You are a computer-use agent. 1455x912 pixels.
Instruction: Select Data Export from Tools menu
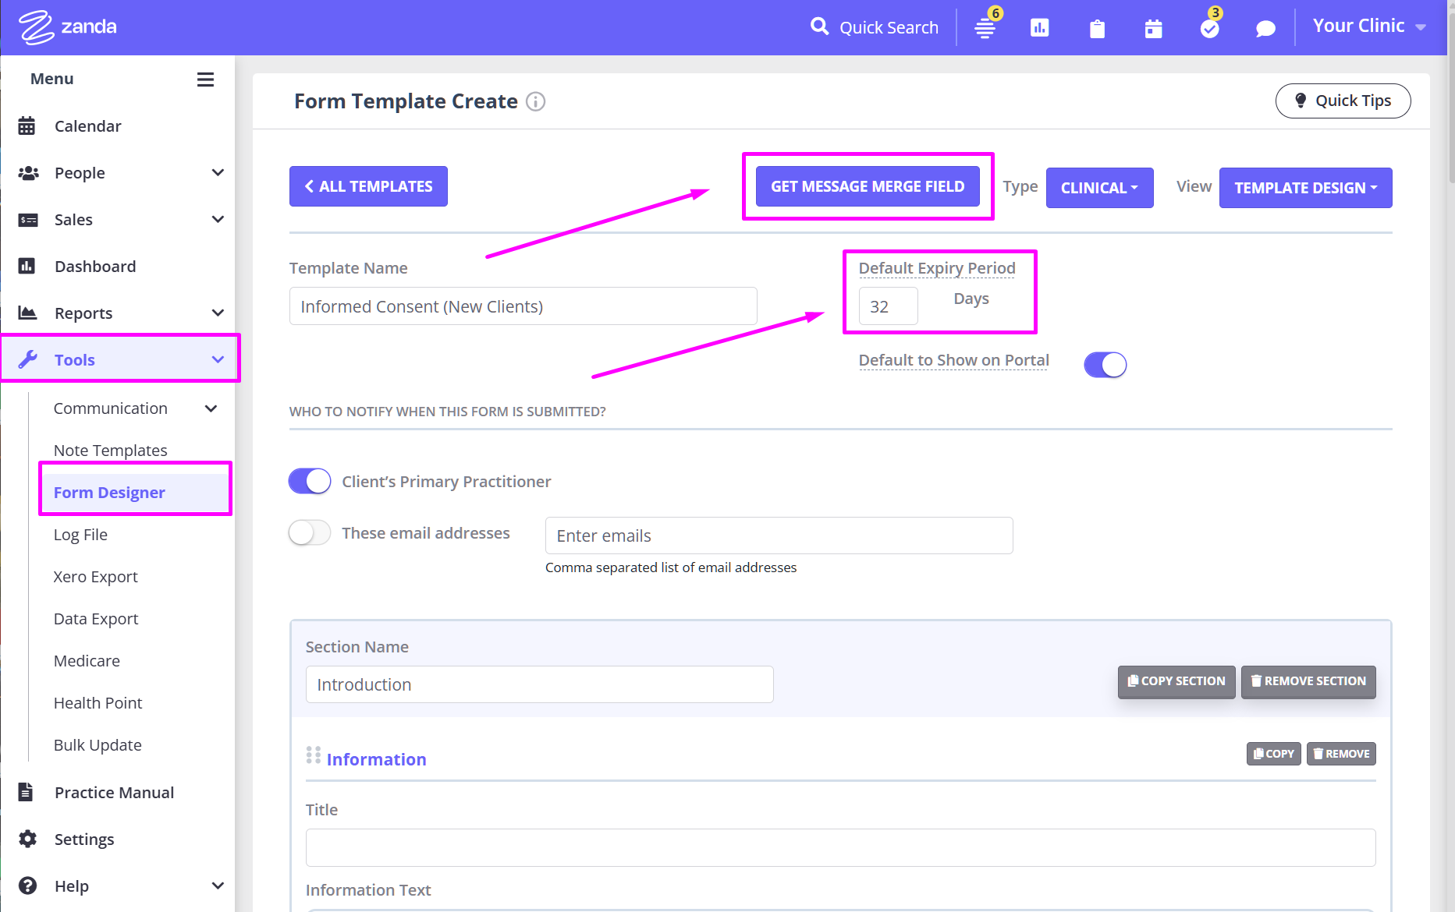pos(96,619)
